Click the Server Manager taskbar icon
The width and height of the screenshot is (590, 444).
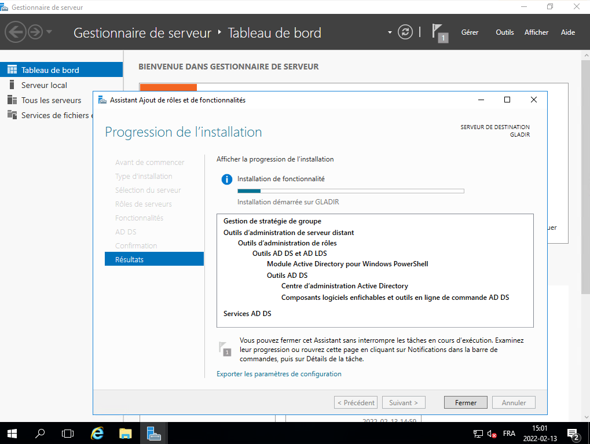pyautogui.click(x=154, y=434)
